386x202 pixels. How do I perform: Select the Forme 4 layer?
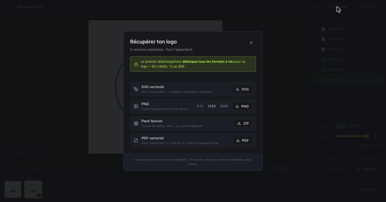pos(348,49)
